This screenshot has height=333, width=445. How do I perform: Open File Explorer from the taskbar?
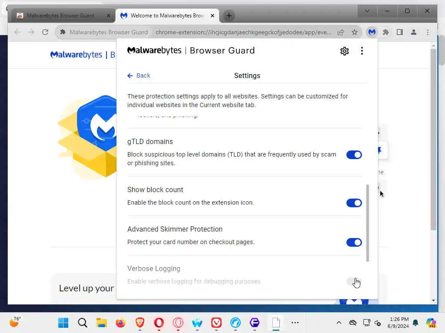coord(101,323)
